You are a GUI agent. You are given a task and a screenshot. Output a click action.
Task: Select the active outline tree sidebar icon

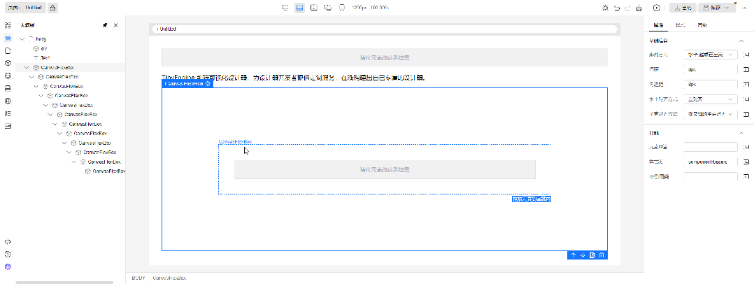click(8, 38)
